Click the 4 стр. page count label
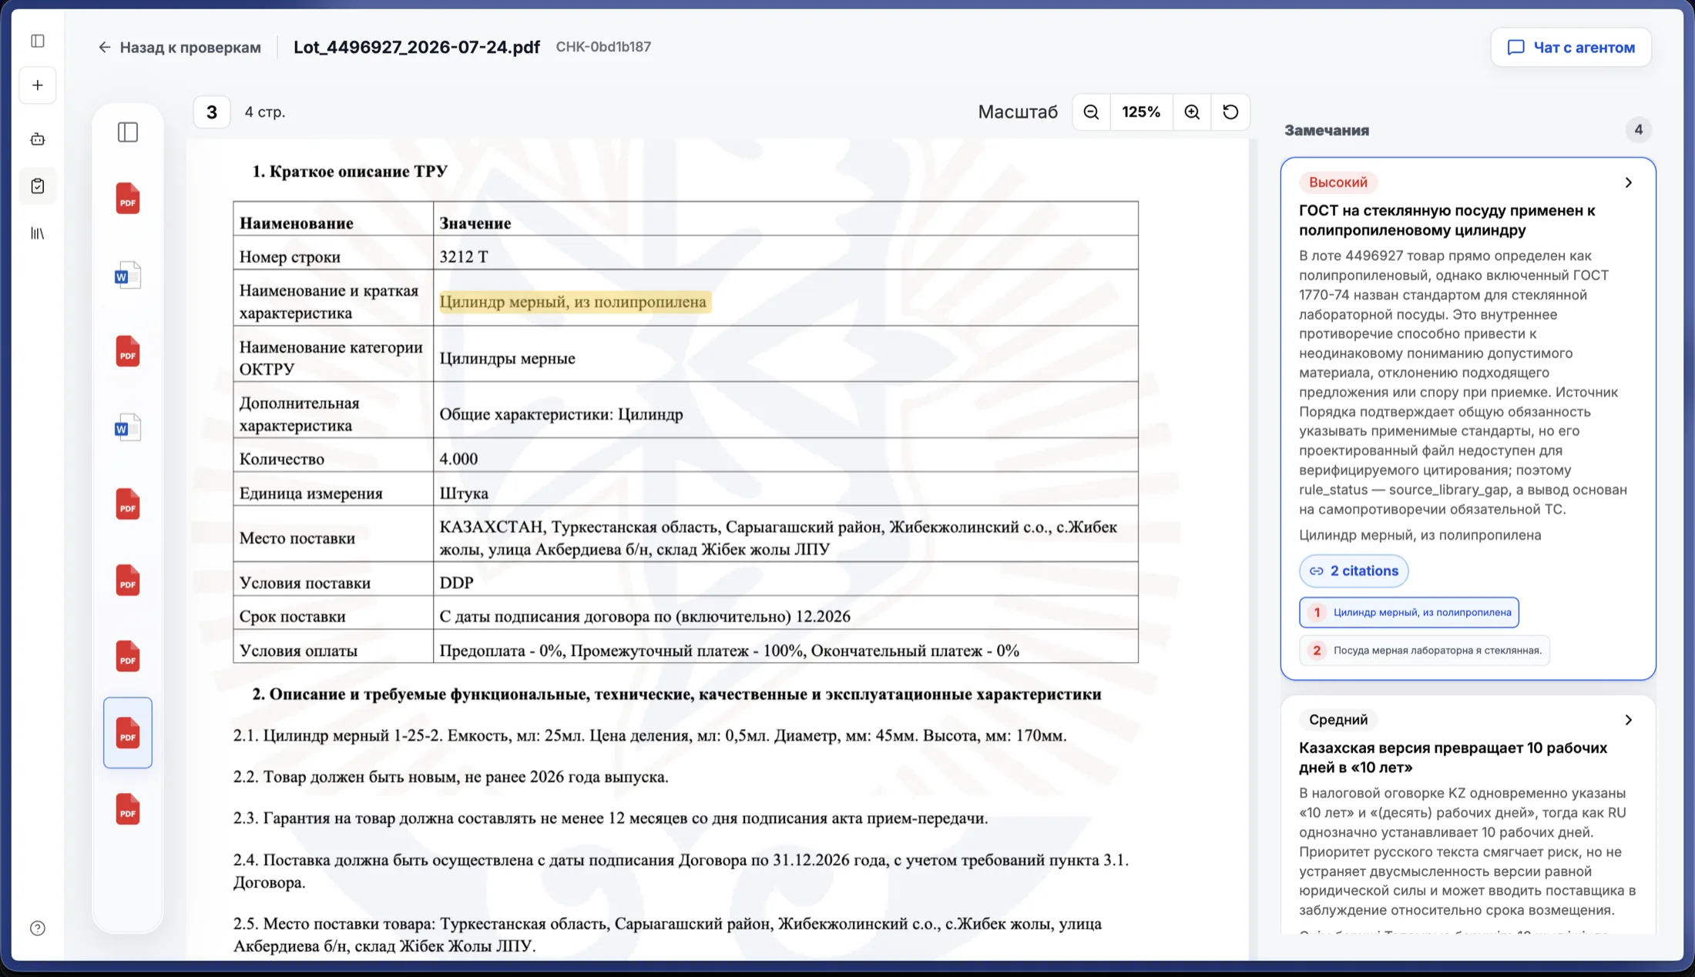 (x=265, y=112)
